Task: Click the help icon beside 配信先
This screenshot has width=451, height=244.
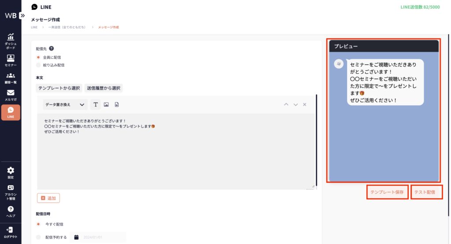Action: click(51, 49)
